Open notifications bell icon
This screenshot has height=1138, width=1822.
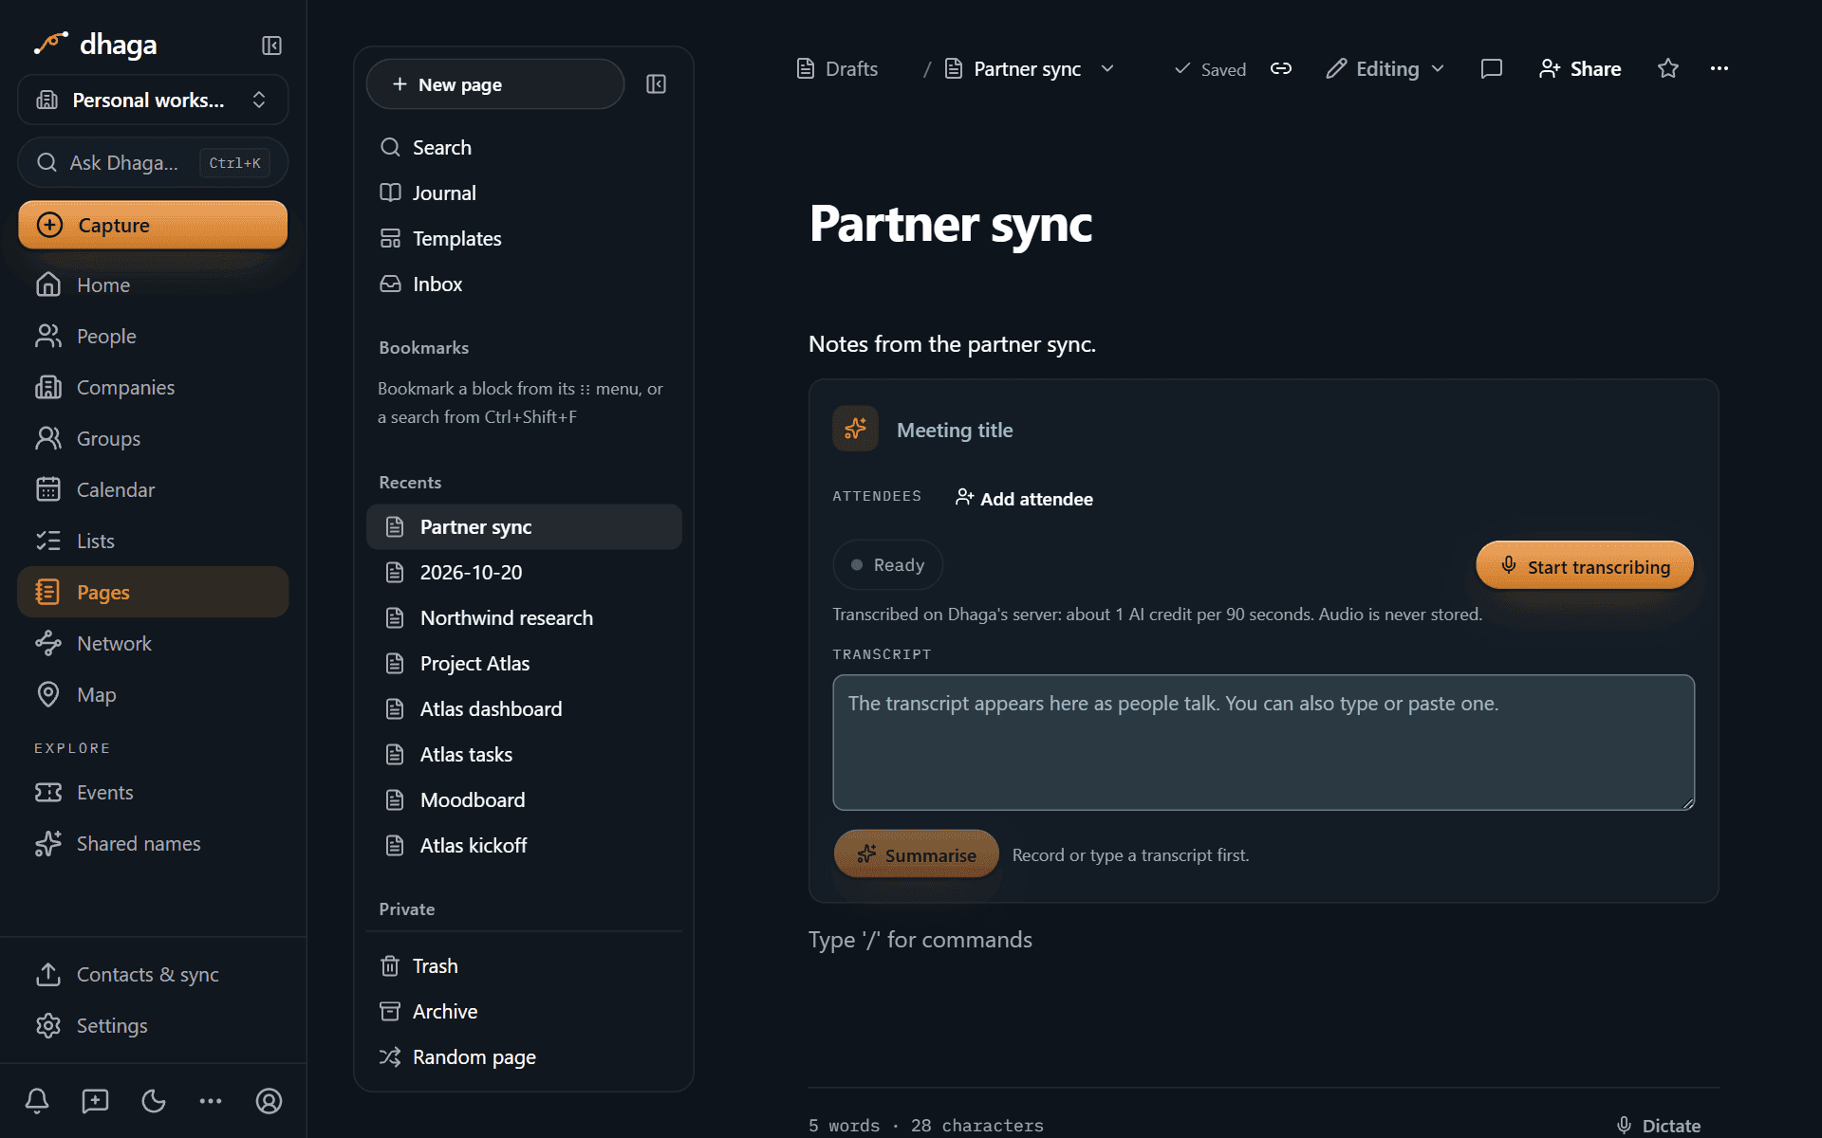coord(37,1100)
